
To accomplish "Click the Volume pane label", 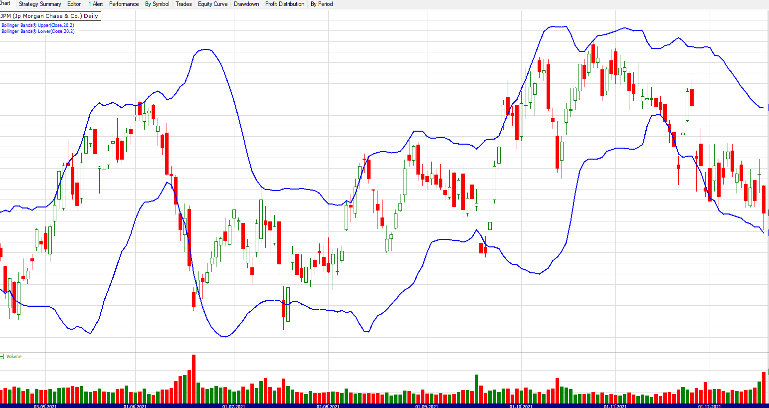I will pyautogui.click(x=14, y=357).
